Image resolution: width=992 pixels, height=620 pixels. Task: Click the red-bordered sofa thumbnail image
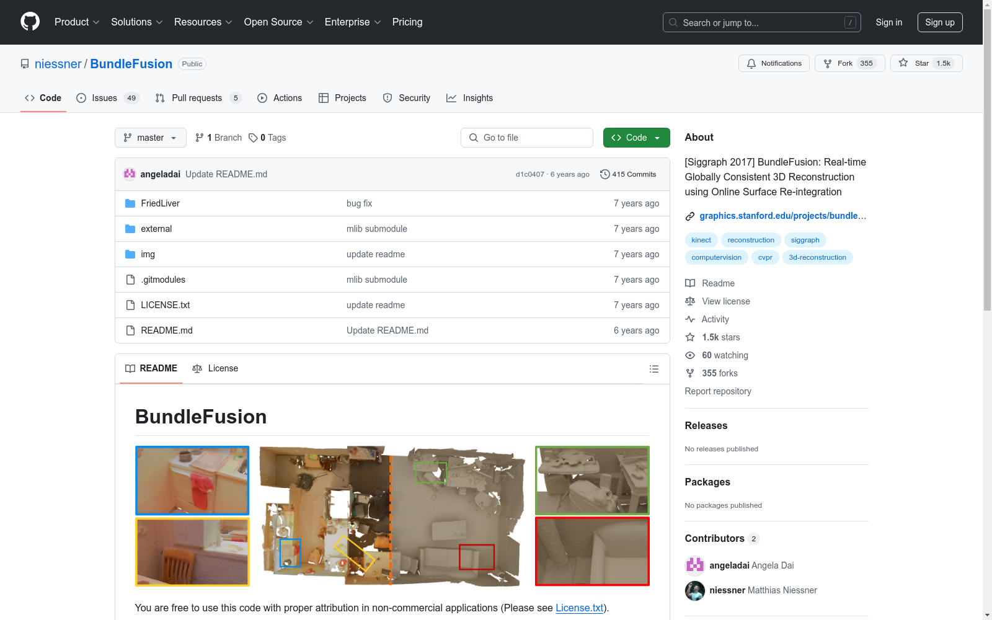click(x=592, y=551)
